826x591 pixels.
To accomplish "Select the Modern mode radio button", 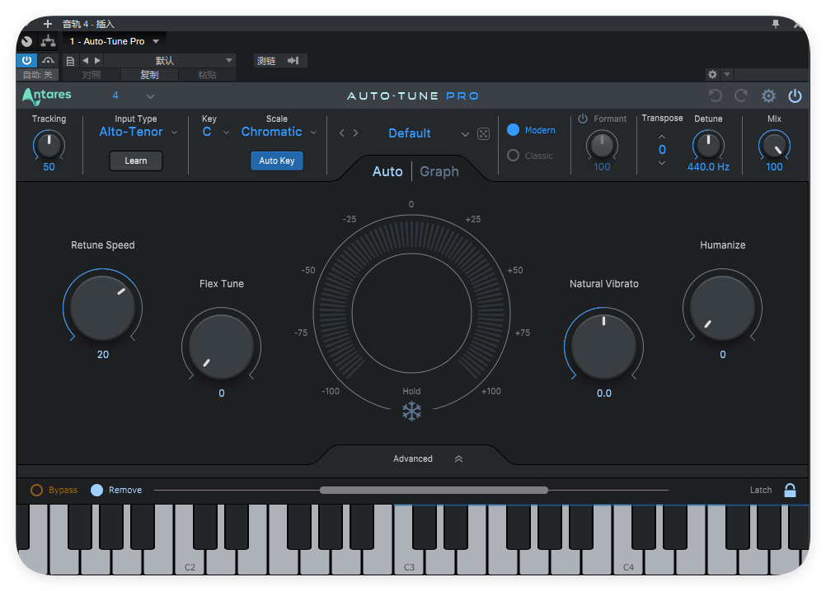I will tap(513, 130).
